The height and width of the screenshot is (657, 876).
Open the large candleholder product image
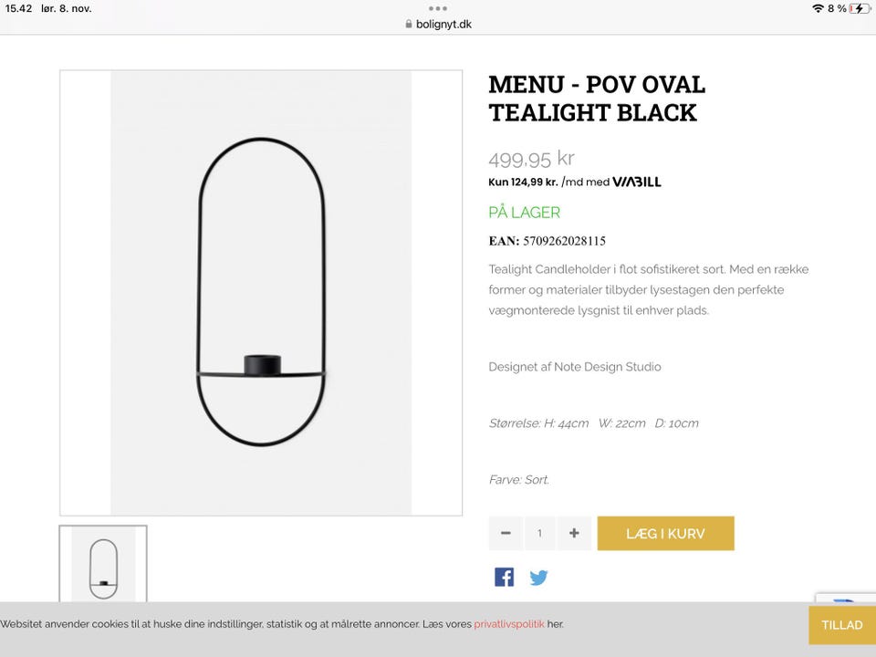[x=261, y=293]
